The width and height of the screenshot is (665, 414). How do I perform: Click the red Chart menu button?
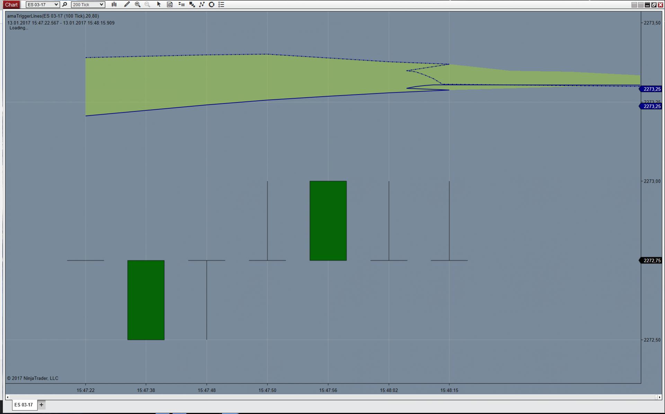(x=11, y=4)
